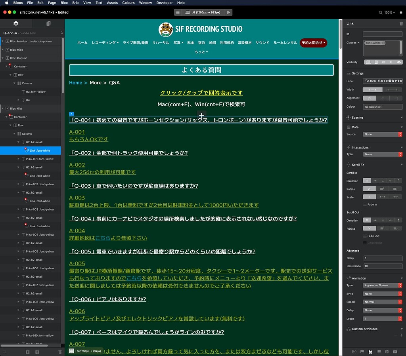Click the zoom magnifier icon at top right
The height and width of the screenshot is (356, 406).
(x=381, y=13)
